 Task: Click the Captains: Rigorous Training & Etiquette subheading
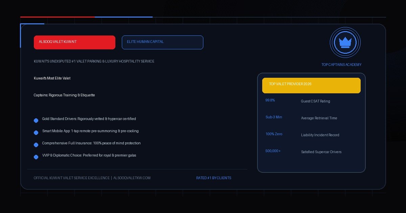[x=64, y=95]
